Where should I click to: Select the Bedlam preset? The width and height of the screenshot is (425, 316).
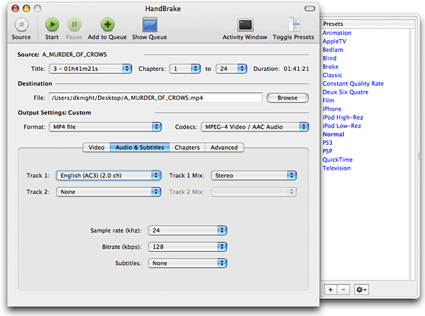coord(333,49)
